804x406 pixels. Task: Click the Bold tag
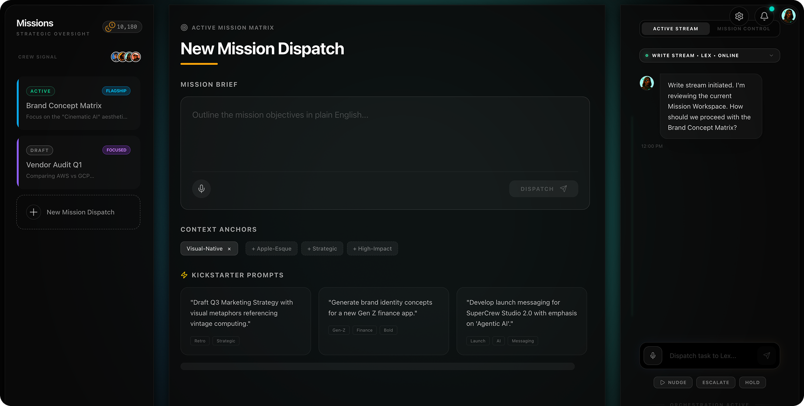click(388, 330)
